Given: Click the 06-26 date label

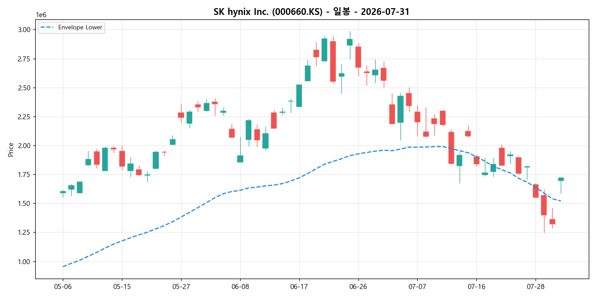Looking at the screenshot, I should coord(358,287).
